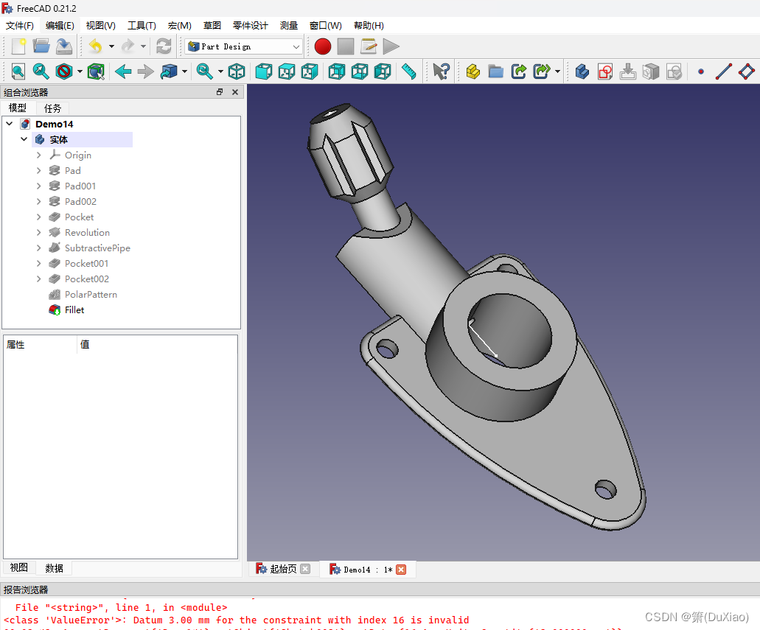760x630 pixels.
Task: Close the Demo14 document tab
Action: tap(401, 570)
